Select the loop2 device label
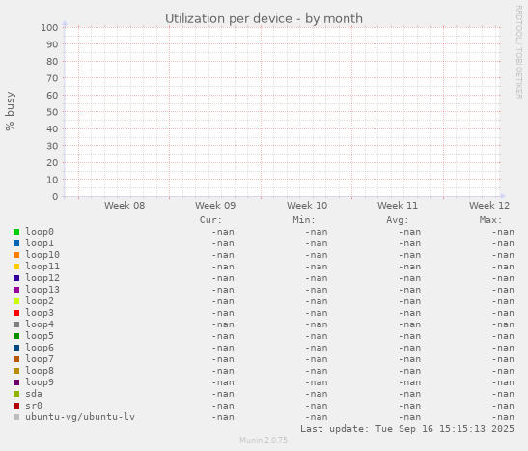The height and width of the screenshot is (451, 528). click(40, 301)
